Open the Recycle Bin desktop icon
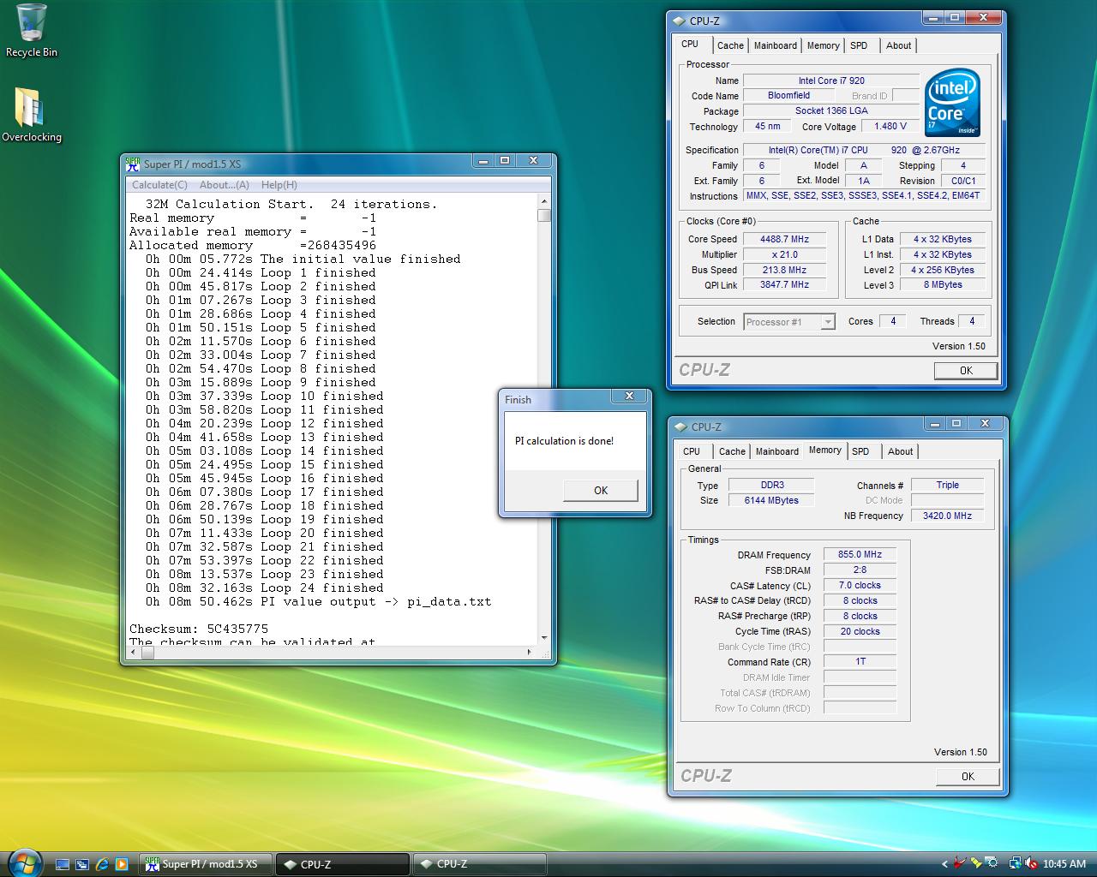Image resolution: width=1097 pixels, height=877 pixels. tap(32, 31)
